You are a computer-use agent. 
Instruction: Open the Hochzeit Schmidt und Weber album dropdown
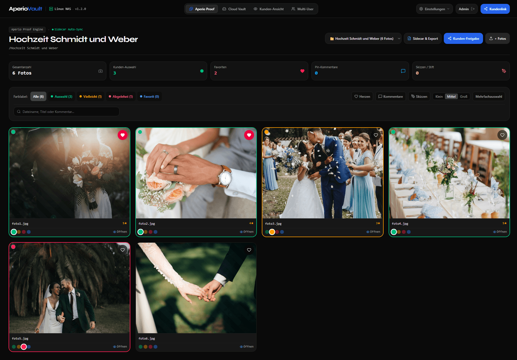click(363, 38)
